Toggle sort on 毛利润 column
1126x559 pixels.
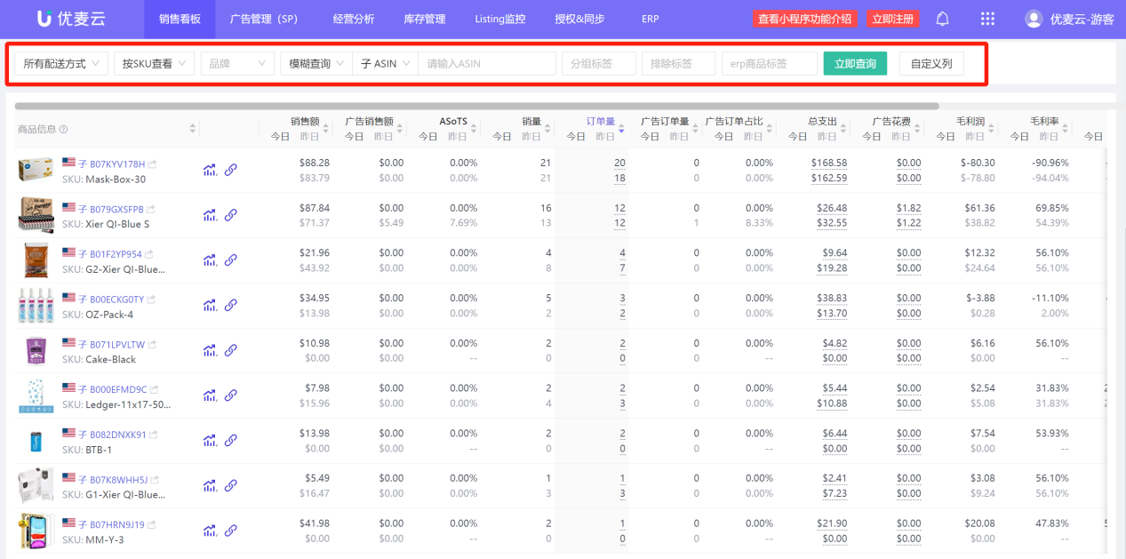[x=992, y=129]
